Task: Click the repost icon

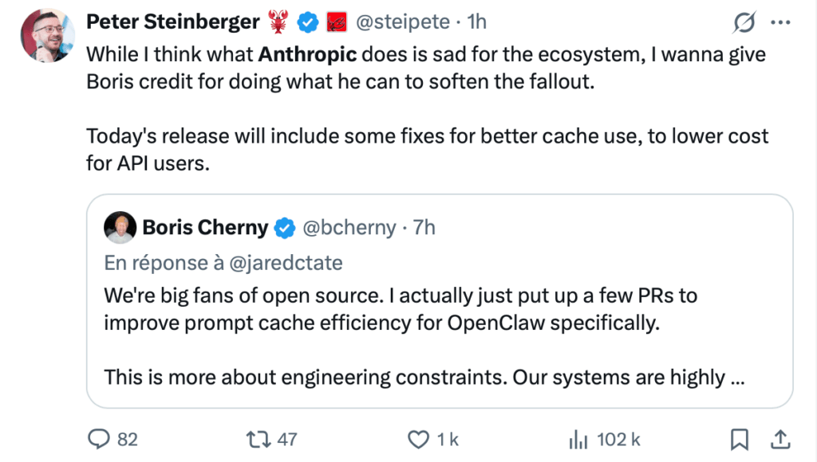Action: point(257,439)
